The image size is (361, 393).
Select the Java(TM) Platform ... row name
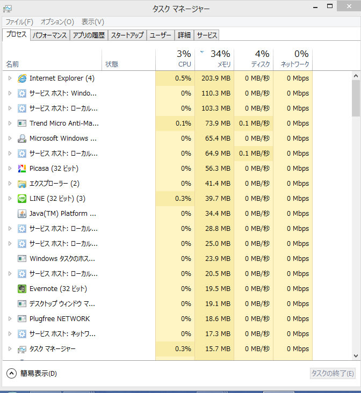tap(63, 214)
